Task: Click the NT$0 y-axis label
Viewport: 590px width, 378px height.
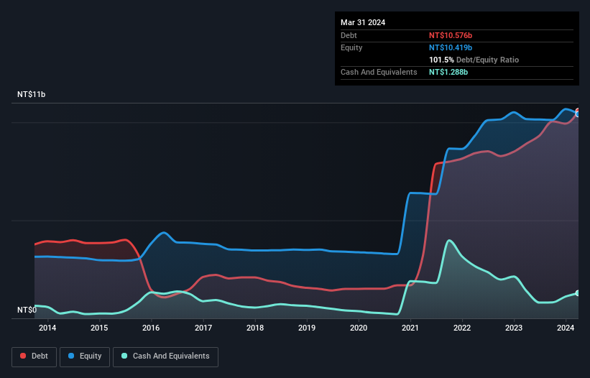Action: (x=27, y=310)
